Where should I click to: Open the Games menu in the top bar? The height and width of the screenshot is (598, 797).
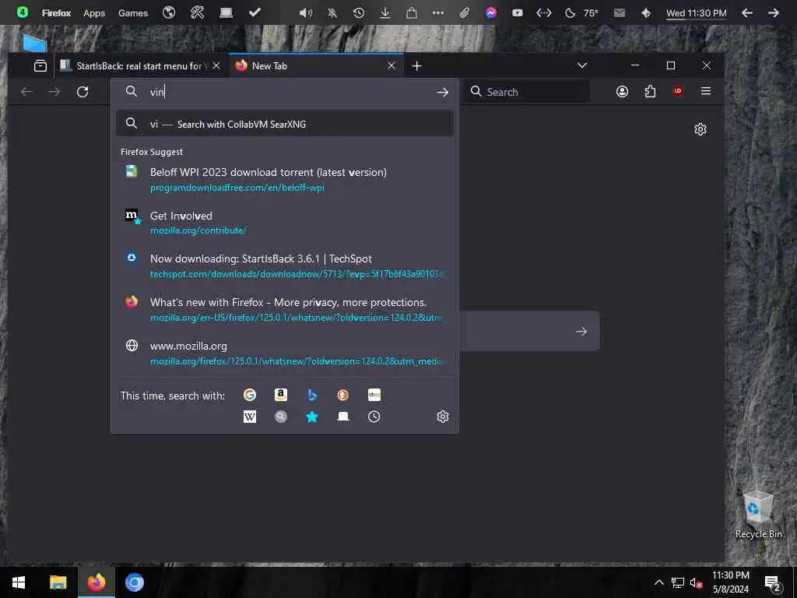coord(133,13)
